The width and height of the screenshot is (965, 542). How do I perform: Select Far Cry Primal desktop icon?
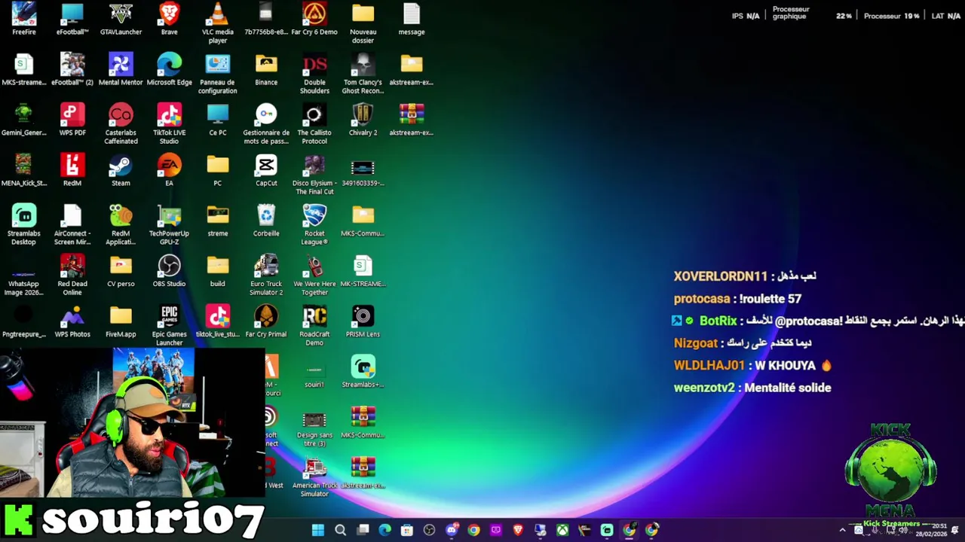click(x=266, y=321)
